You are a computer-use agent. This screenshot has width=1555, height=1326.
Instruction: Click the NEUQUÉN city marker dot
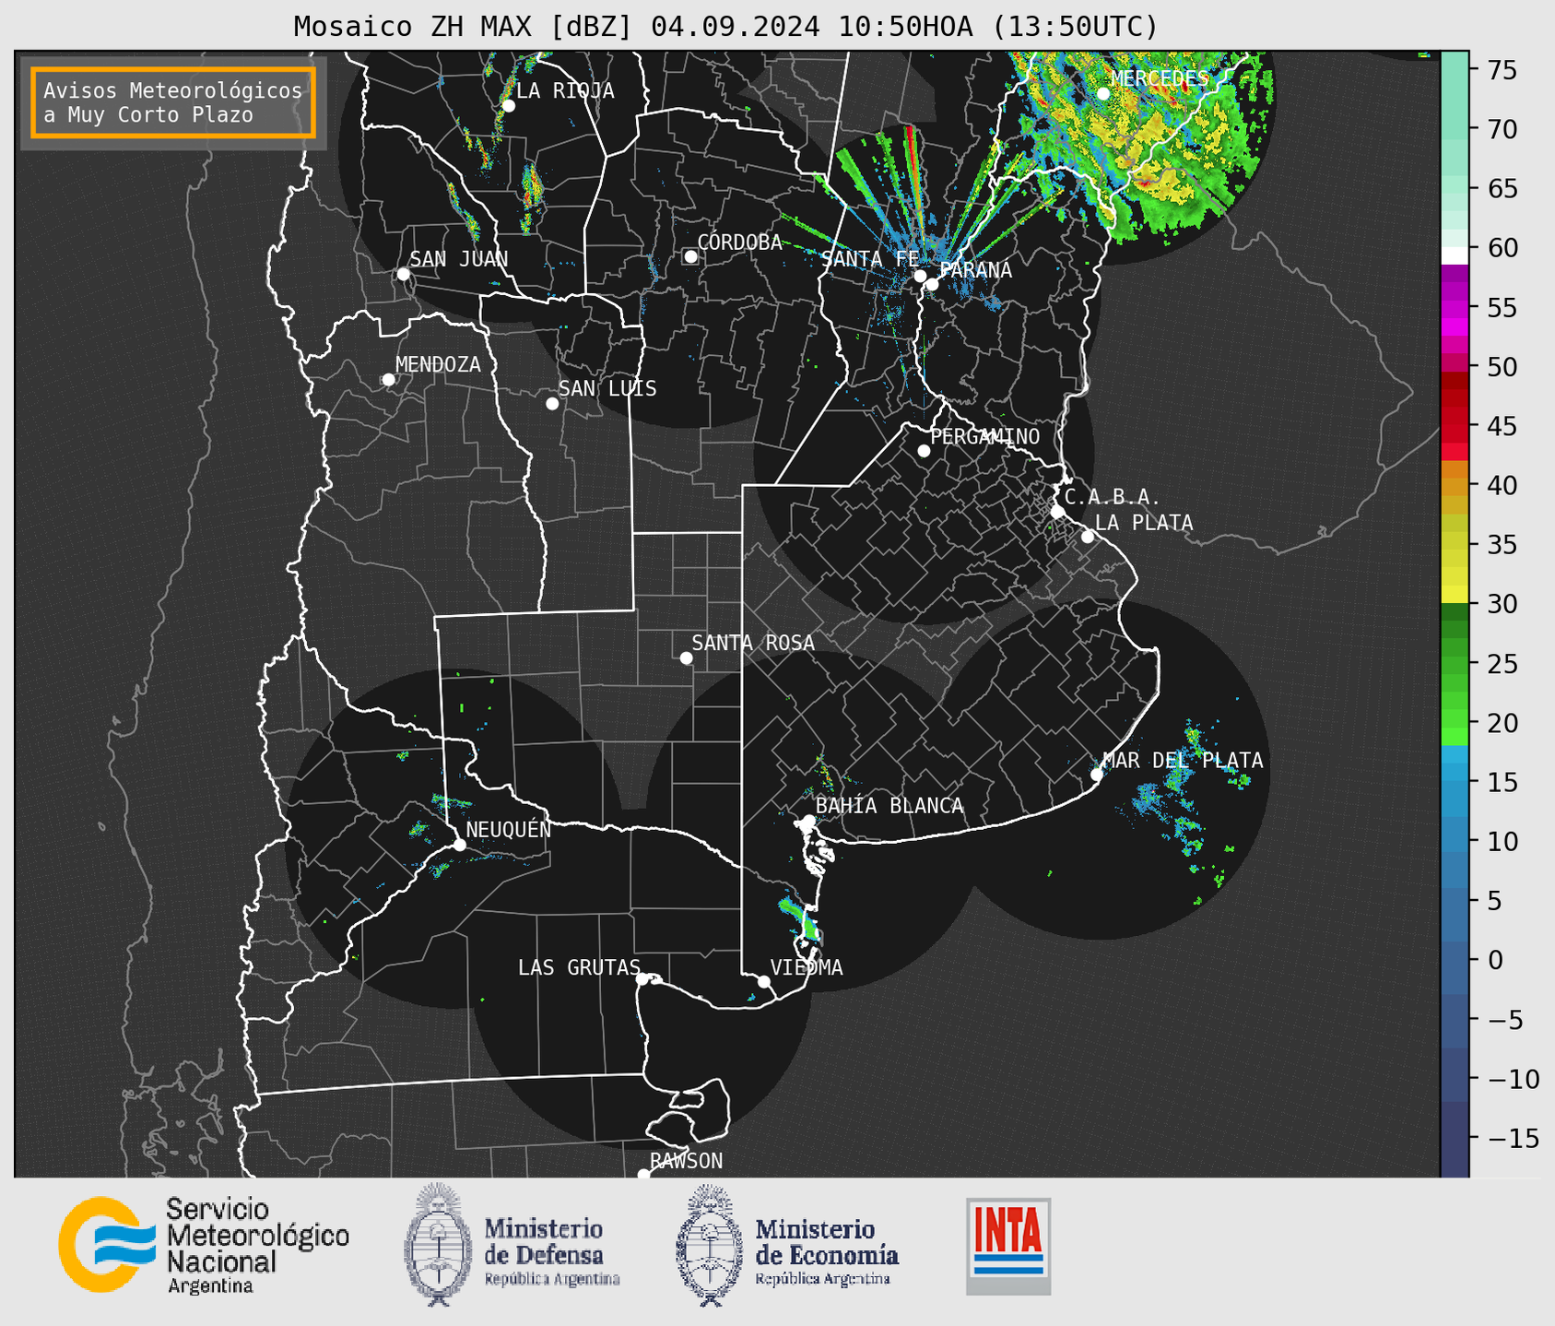point(459,845)
